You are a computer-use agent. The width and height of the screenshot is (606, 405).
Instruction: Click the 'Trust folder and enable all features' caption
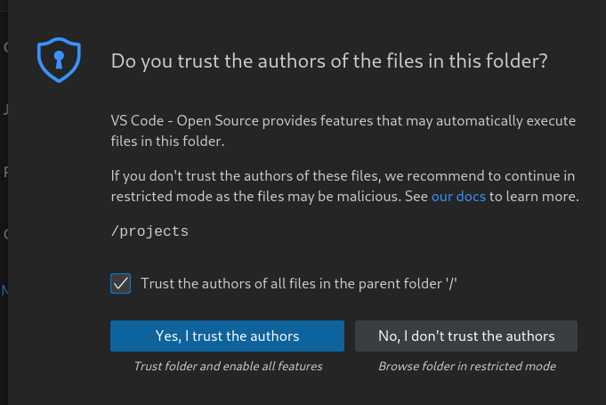coord(227,366)
